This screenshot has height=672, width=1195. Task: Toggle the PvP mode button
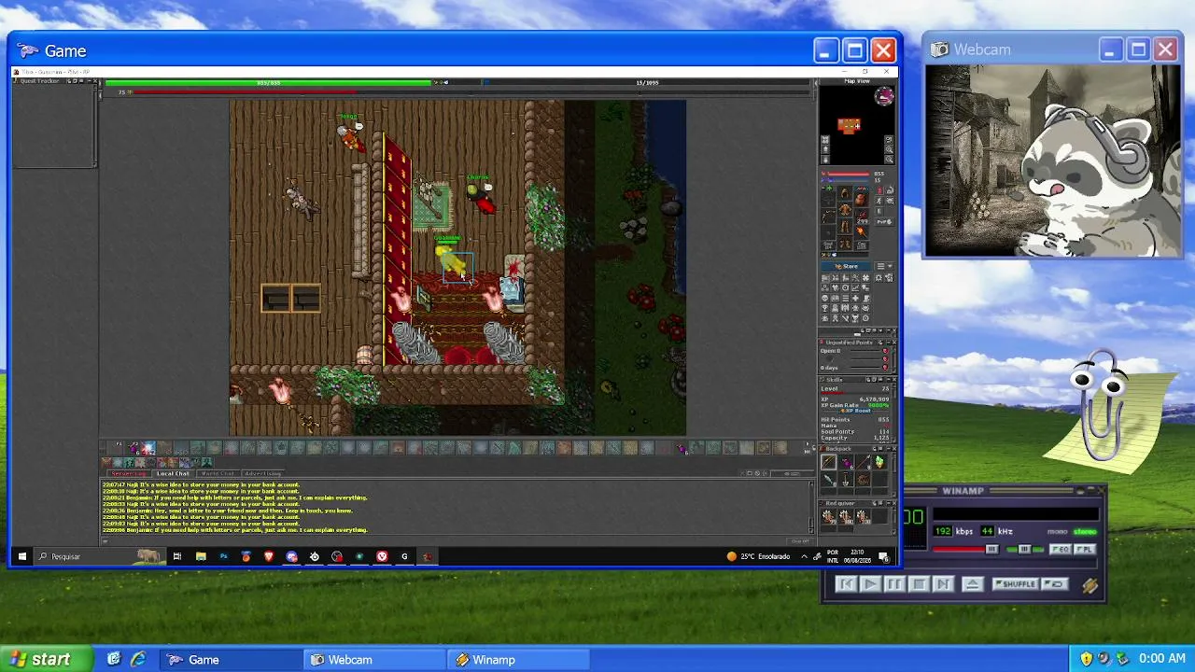pos(883,221)
